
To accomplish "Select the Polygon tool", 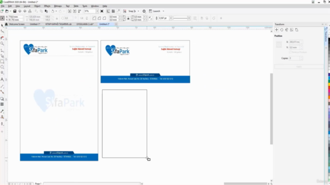I will [2, 72].
